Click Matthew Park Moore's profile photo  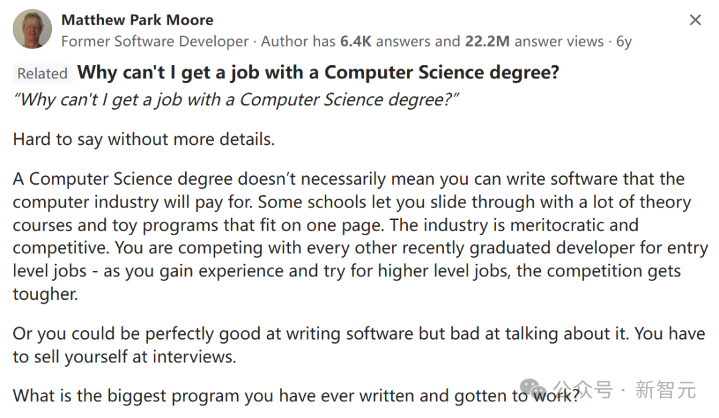click(x=32, y=29)
